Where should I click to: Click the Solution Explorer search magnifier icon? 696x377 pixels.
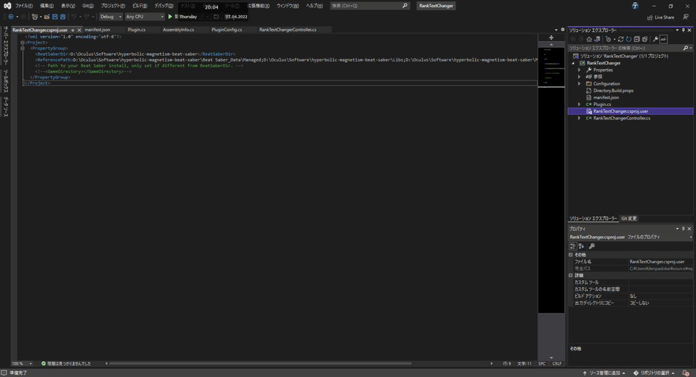(686, 48)
